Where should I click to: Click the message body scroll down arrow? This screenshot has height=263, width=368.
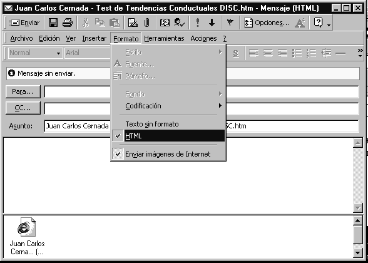click(x=358, y=208)
